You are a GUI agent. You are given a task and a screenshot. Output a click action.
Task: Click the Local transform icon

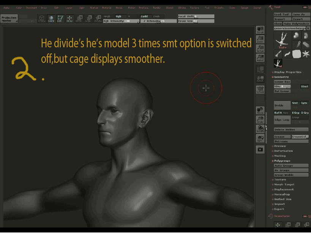tap(260, 79)
